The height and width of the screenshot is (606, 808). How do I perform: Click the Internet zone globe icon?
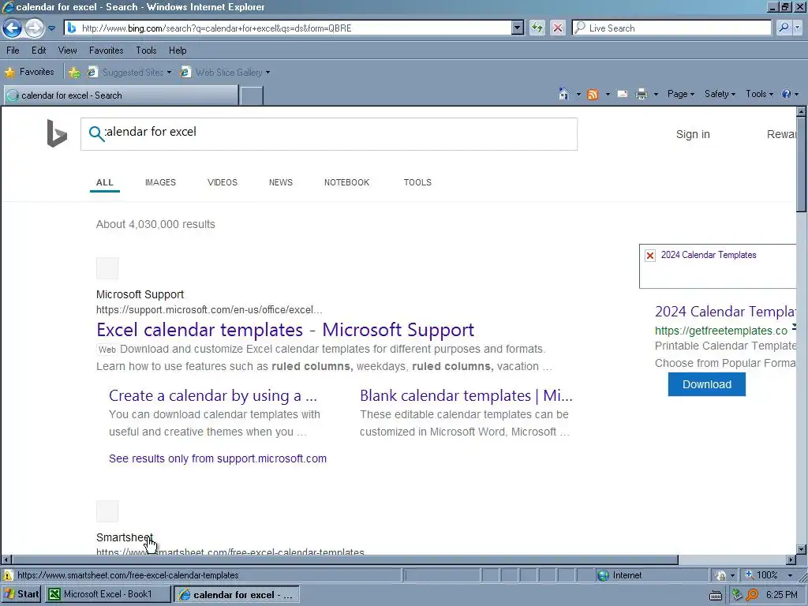click(x=602, y=575)
